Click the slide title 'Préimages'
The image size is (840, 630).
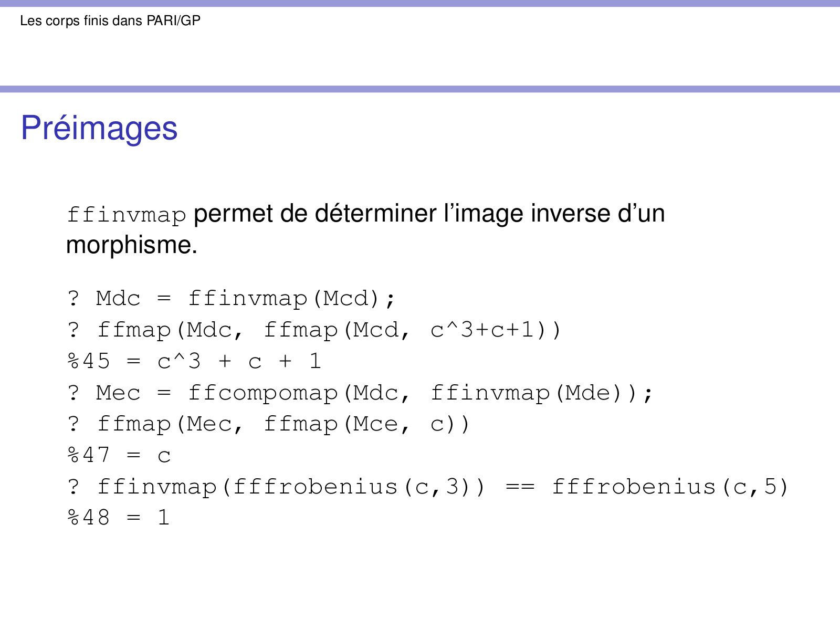[x=99, y=128]
